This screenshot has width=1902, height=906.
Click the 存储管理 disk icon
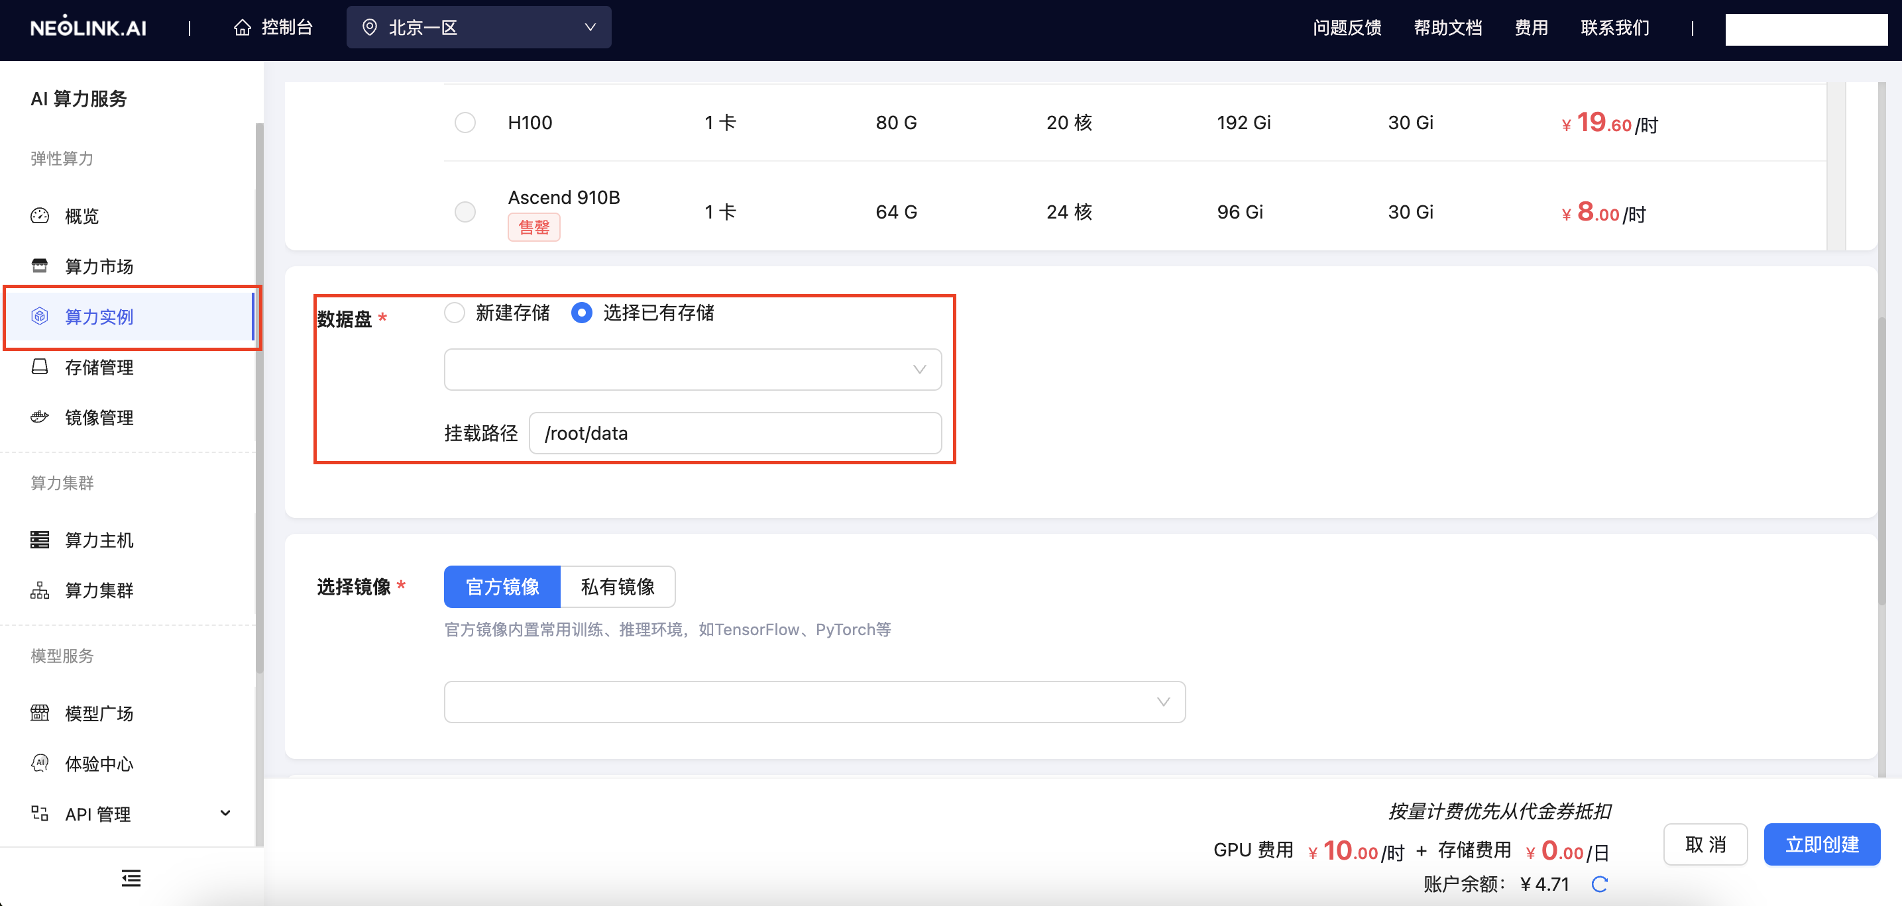[40, 367]
